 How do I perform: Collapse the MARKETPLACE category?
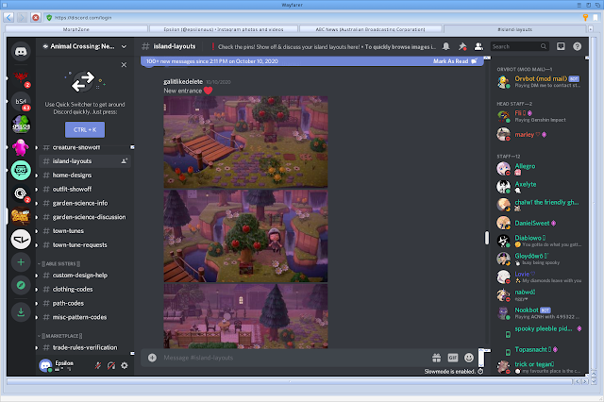coord(60,336)
